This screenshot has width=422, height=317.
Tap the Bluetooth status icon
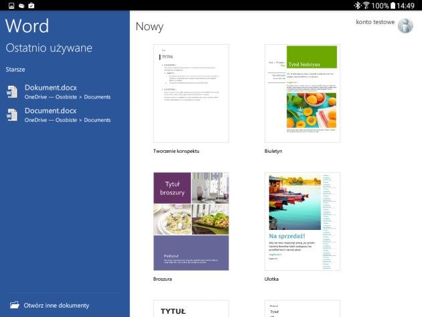point(358,5)
